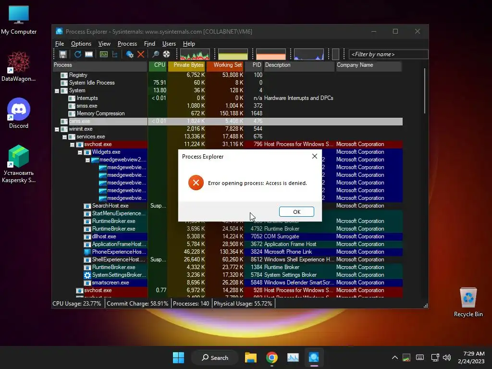Image resolution: width=492 pixels, height=369 pixels.
Task: Click the red X Kill Process icon
Action: [141, 54]
